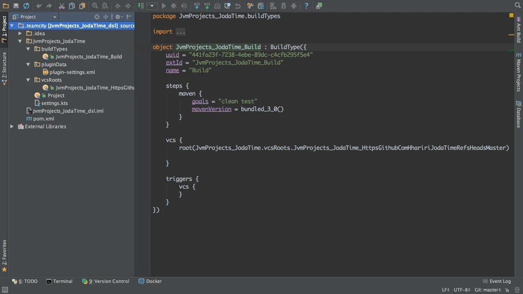Click scroll from source target icon
Screen dimensions: 523x294
point(97,17)
